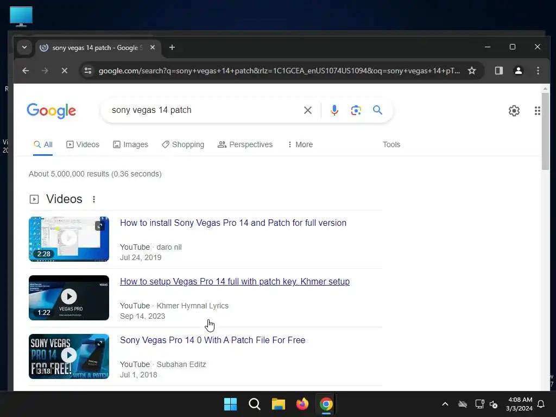This screenshot has height=417, width=556.
Task: Switch to the Images tab
Action: tap(130, 144)
